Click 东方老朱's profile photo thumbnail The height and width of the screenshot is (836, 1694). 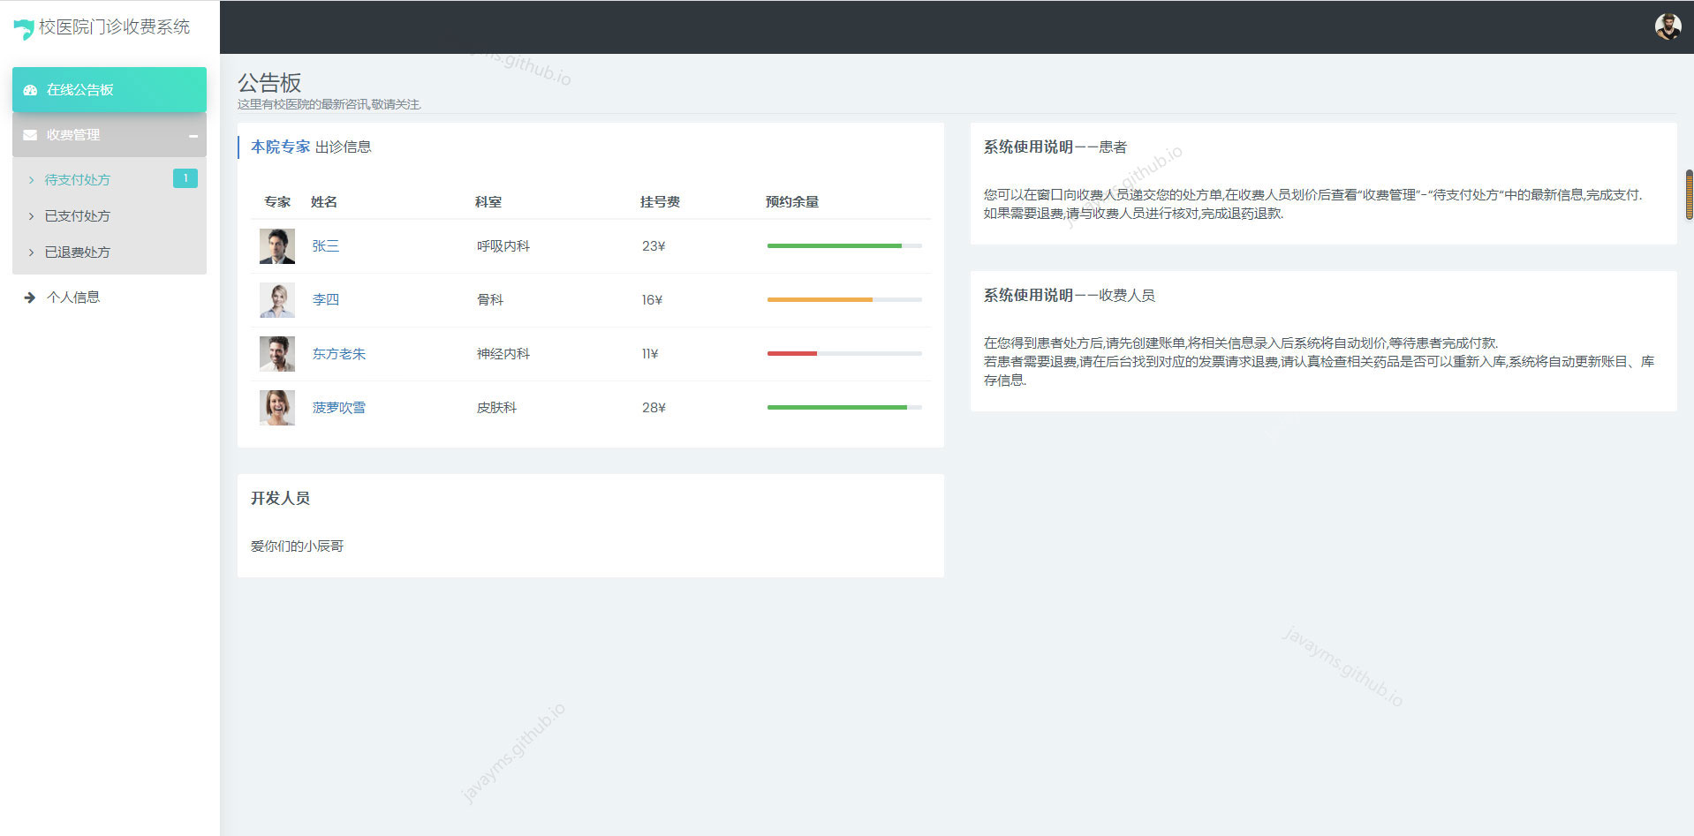(276, 353)
